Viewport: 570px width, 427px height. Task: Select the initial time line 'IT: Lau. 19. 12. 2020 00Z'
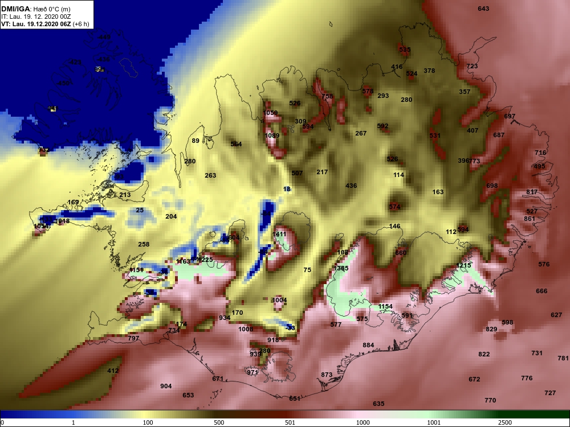point(36,17)
